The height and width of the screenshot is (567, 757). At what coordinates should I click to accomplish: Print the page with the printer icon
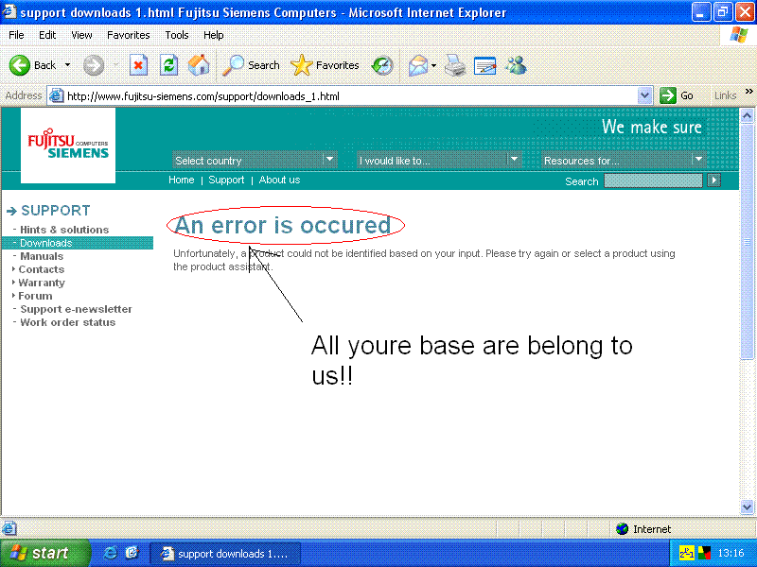point(455,65)
